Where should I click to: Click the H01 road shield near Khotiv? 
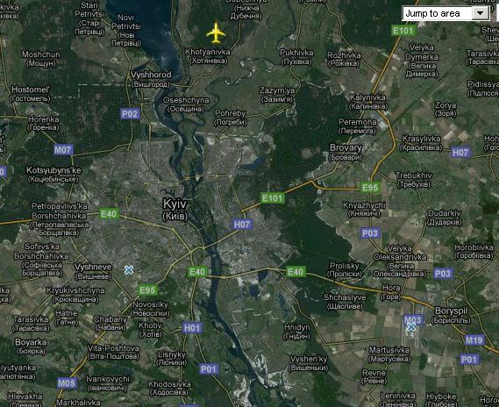(192, 328)
